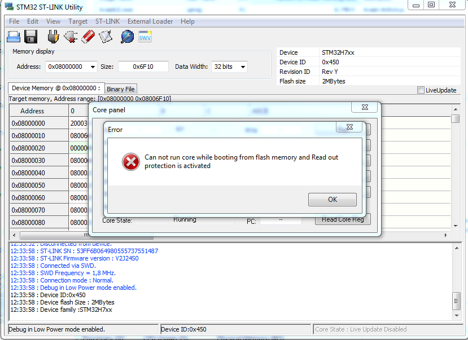Screen dimensions: 468x340
Task: Open the Address combo box dropdown arrow
Action: tap(93, 67)
